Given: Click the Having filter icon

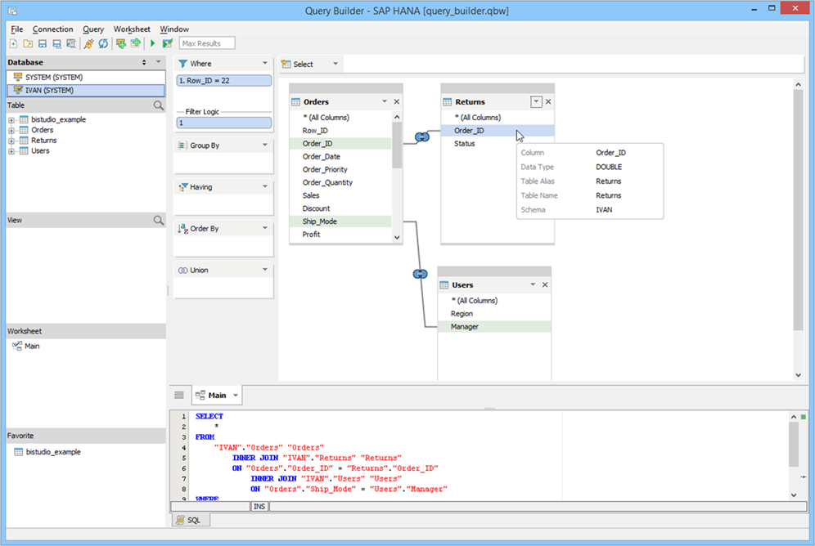Looking at the screenshot, I should click(183, 187).
